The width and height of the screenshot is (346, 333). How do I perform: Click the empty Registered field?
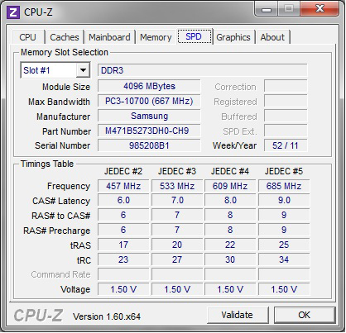tap(286, 102)
